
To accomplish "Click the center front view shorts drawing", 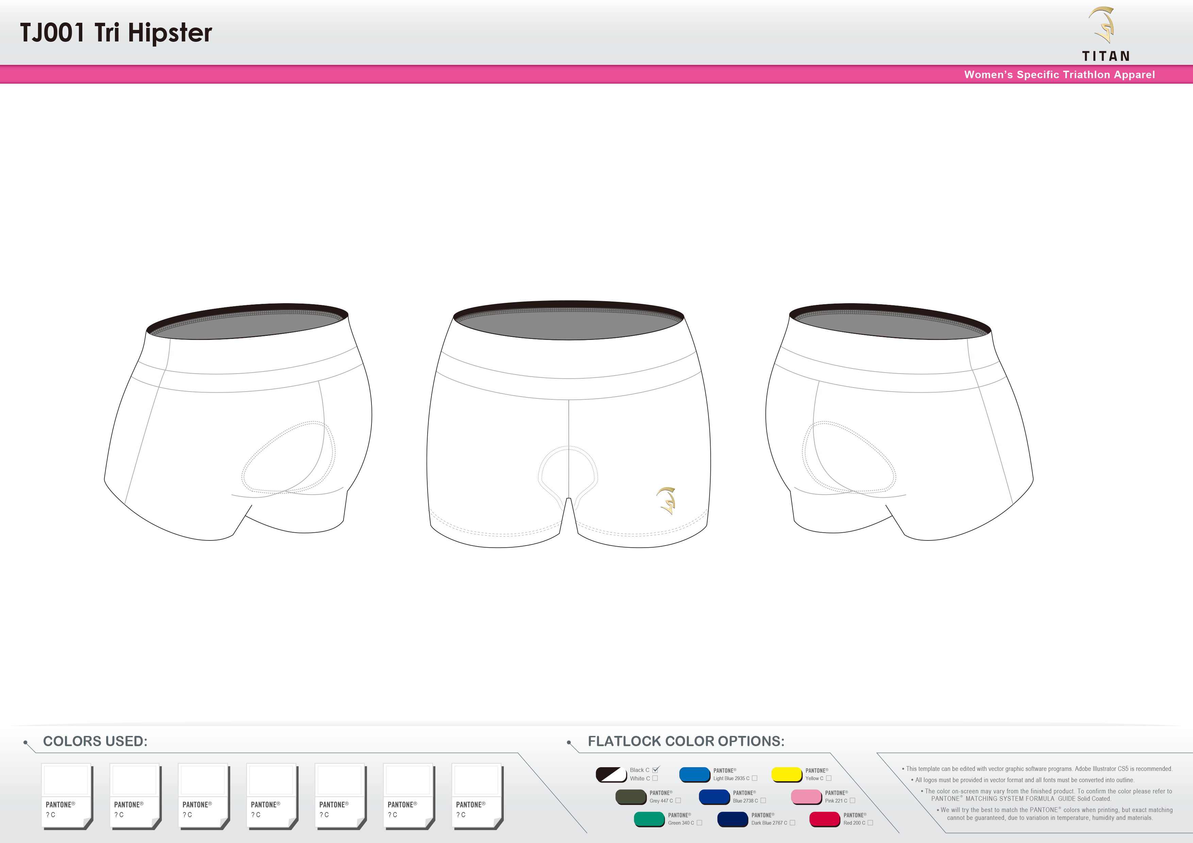I will (568, 426).
